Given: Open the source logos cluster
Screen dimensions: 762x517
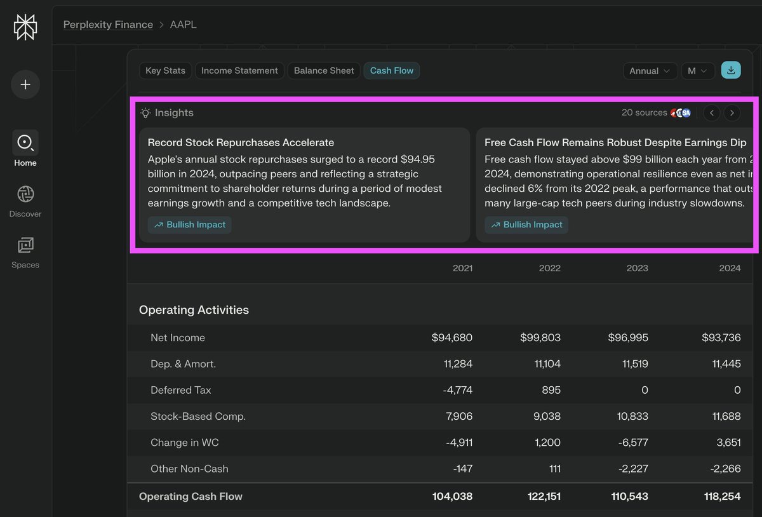Looking at the screenshot, I should point(680,112).
